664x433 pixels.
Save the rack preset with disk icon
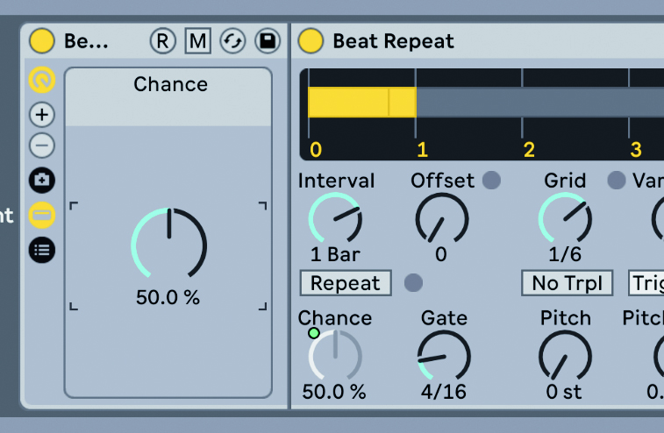click(268, 41)
